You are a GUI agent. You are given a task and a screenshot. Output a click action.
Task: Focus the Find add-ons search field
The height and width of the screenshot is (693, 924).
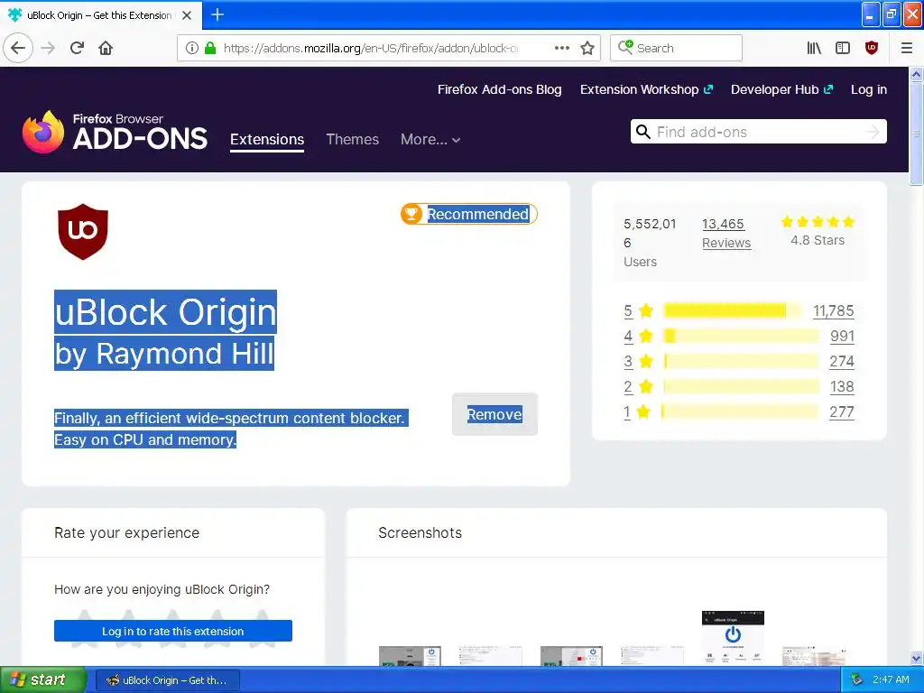click(x=758, y=132)
